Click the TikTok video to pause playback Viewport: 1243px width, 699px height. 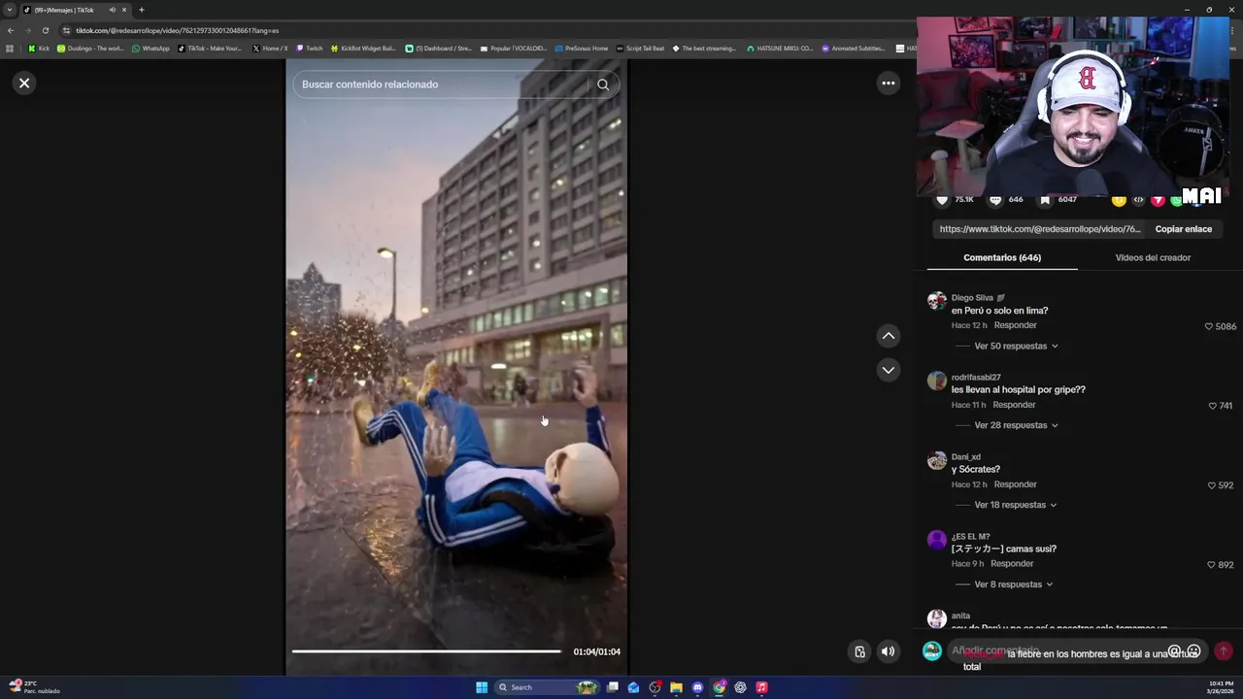click(x=456, y=369)
